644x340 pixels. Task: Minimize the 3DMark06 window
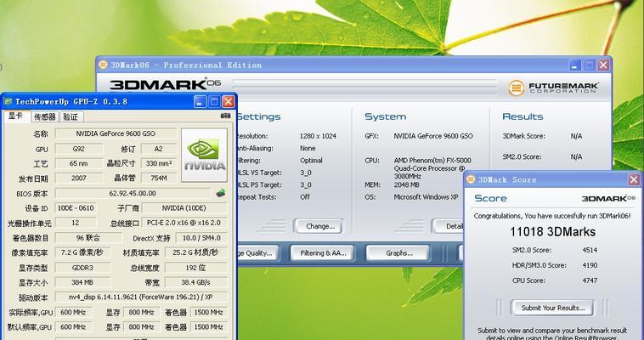click(x=575, y=65)
